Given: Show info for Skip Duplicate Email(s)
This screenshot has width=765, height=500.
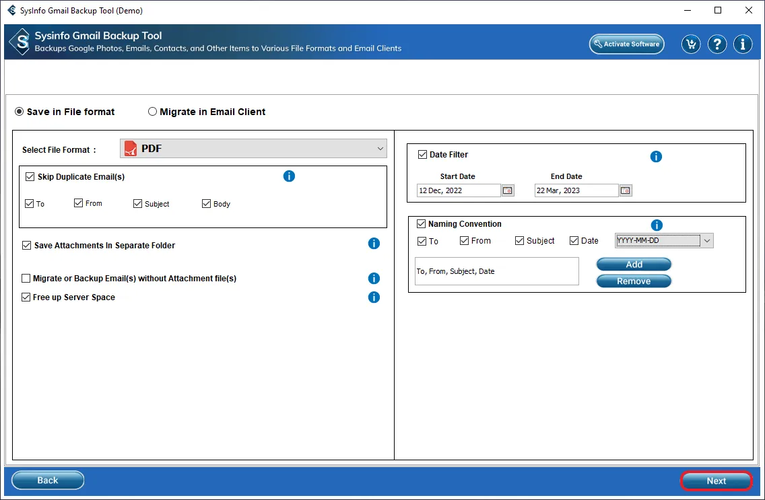Looking at the screenshot, I should 289,176.
